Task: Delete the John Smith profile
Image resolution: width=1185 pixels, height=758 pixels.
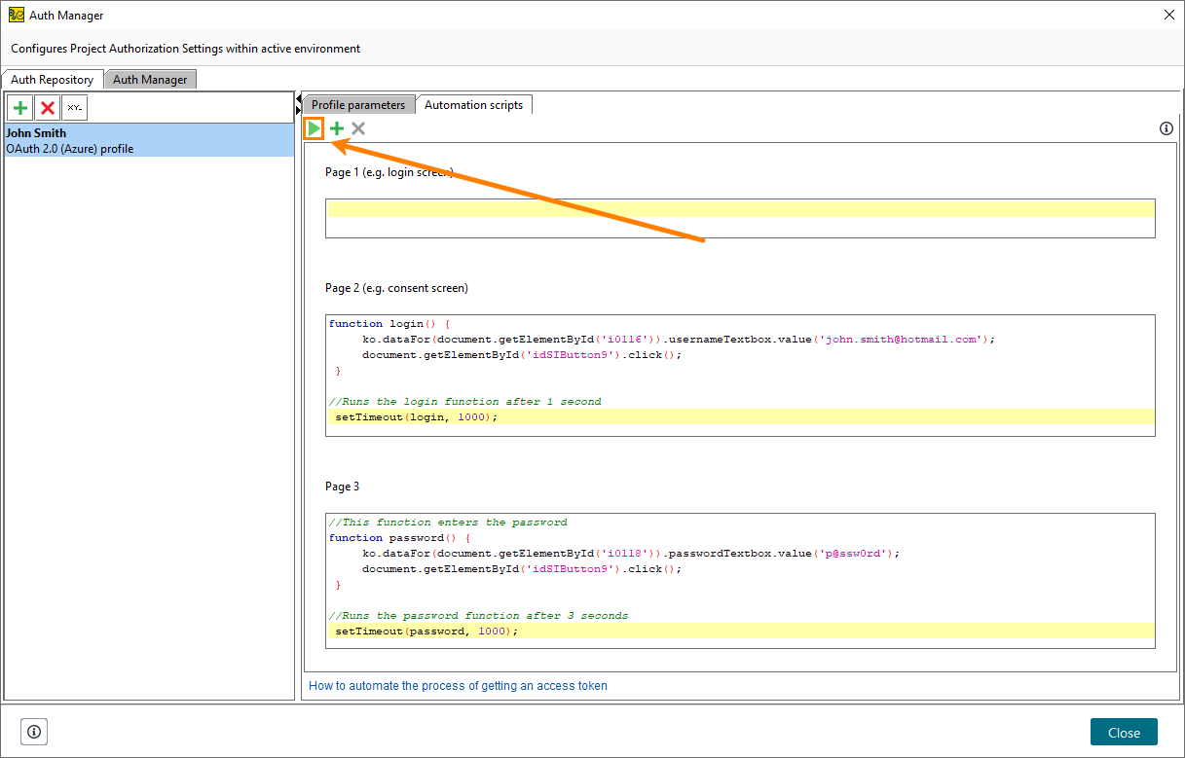Action: point(46,107)
